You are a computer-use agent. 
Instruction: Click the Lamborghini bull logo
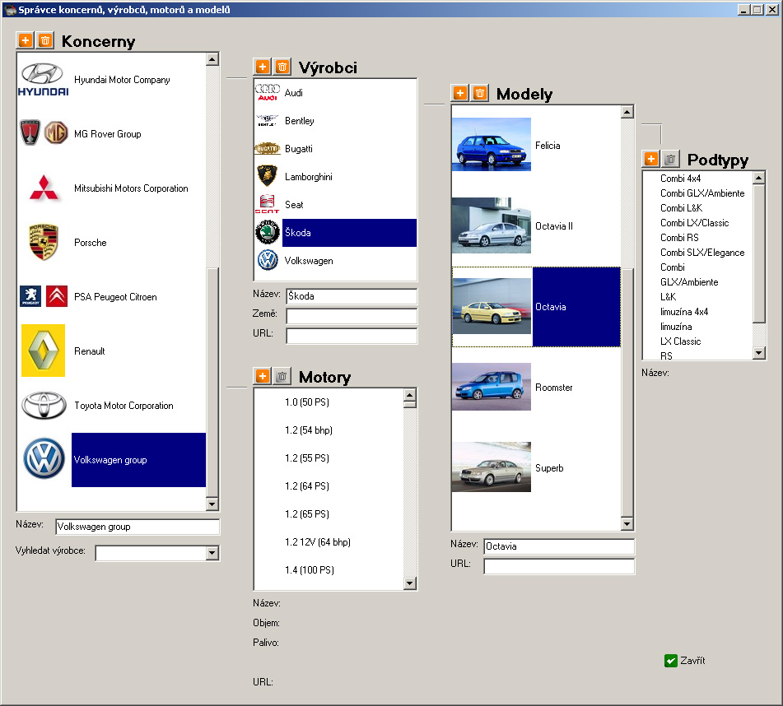tap(267, 175)
